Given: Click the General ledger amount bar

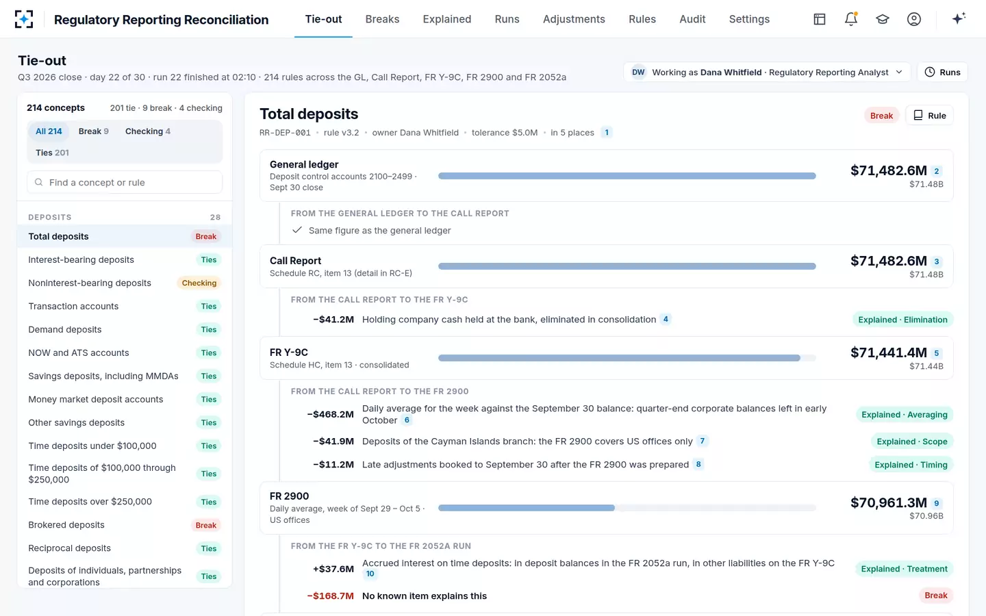Looking at the screenshot, I should click(627, 176).
